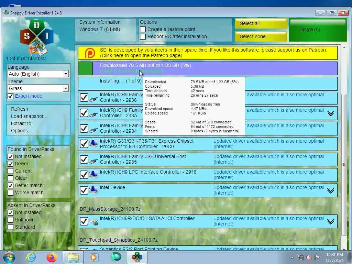Screen dimensions: 352x264
Task: Open Windows Media Player from taskbar
Action: (x=94, y=257)
